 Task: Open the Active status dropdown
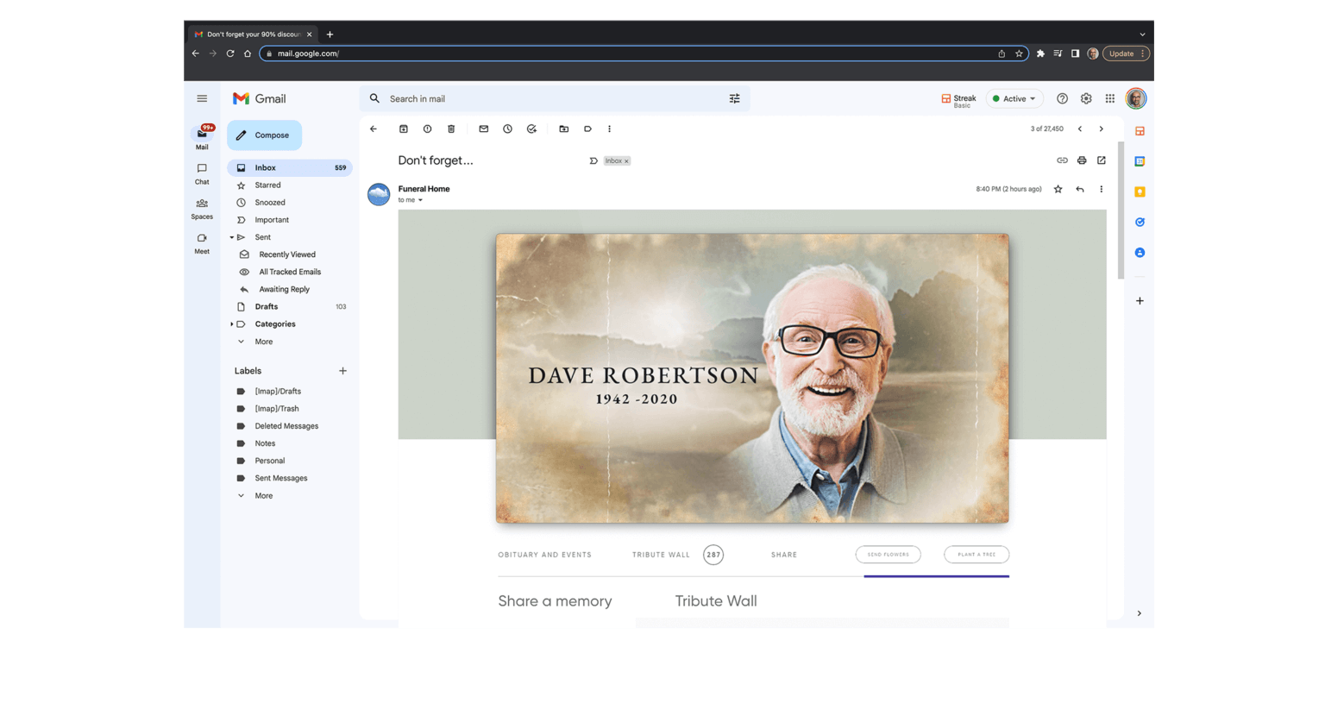[x=1014, y=99]
